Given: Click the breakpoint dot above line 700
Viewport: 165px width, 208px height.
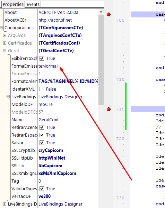Looking at the screenshot, I should coord(108,15).
